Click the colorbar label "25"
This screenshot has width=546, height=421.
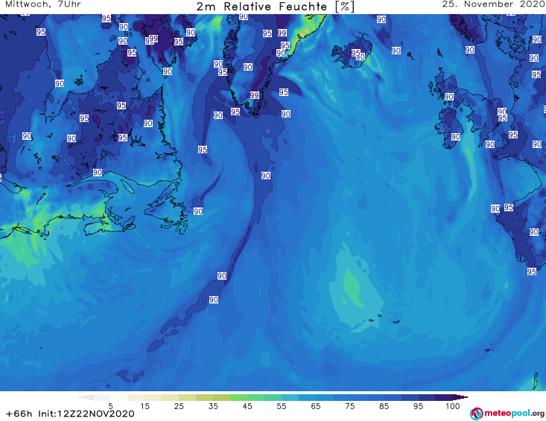coord(179,406)
